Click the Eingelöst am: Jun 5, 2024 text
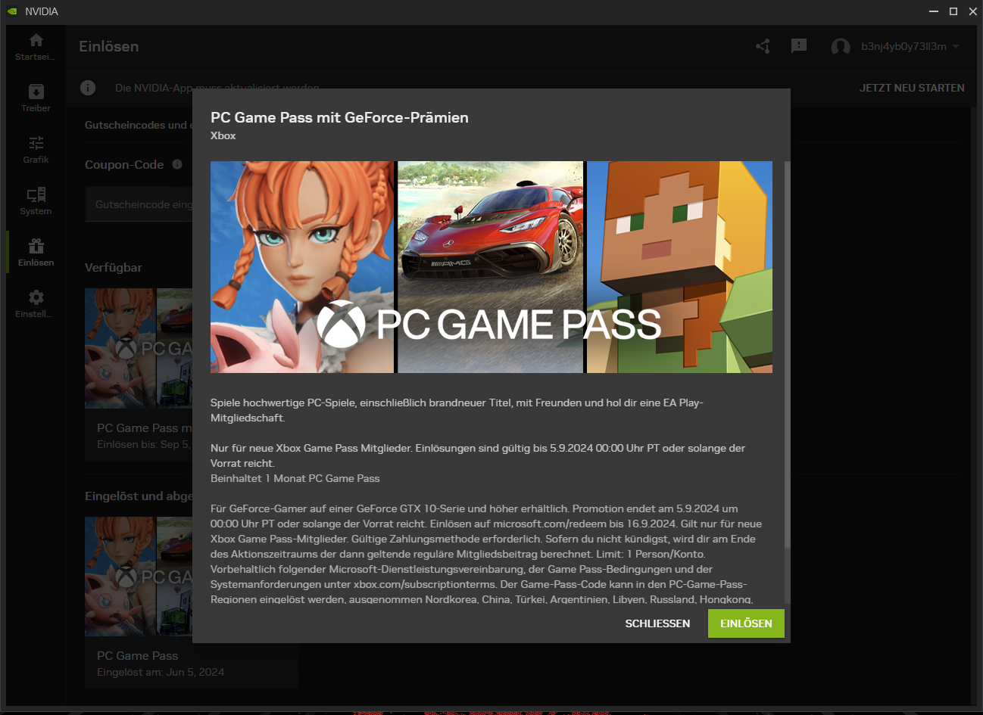The image size is (983, 715). [161, 672]
